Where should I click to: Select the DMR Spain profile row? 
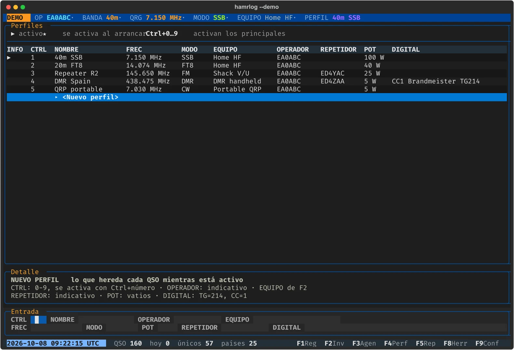257,81
